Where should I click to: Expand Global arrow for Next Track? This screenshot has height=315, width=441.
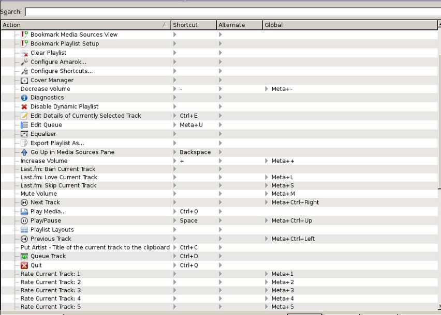point(267,202)
